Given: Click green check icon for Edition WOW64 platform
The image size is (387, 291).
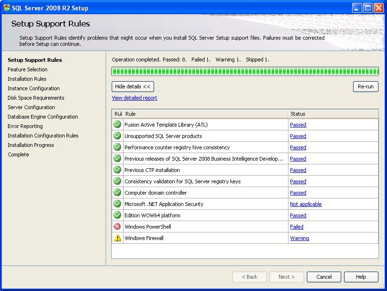Looking at the screenshot, I should tap(117, 215).
